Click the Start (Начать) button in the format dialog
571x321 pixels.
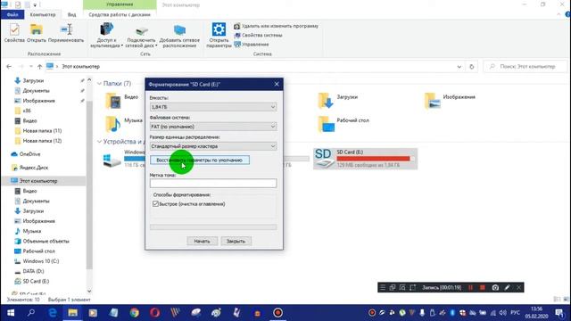(203, 241)
